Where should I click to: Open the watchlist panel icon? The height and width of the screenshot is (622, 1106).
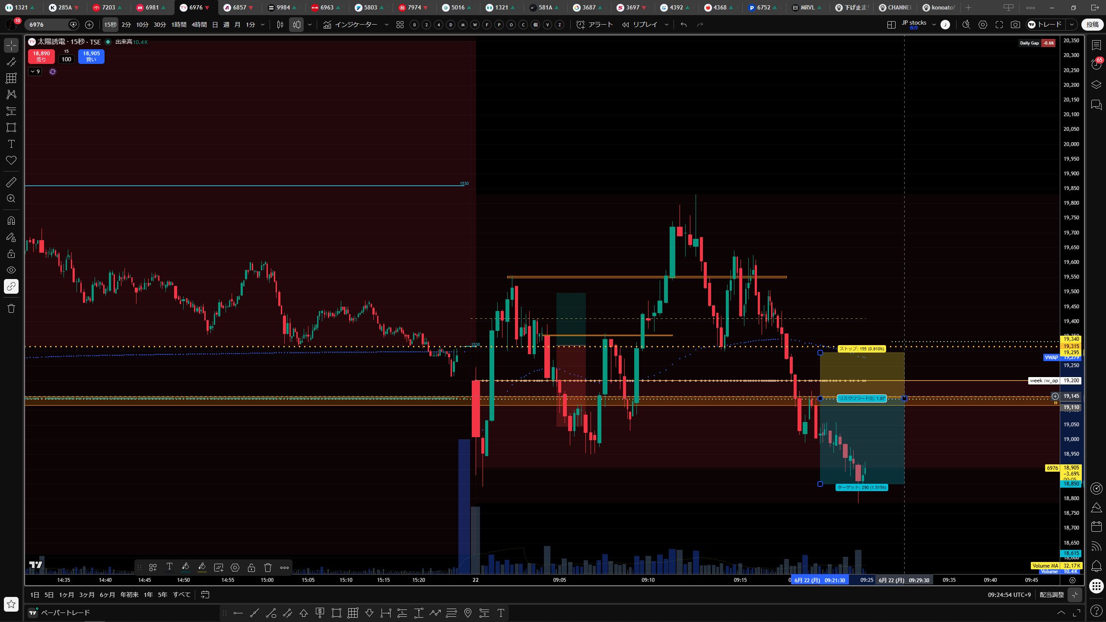click(x=1096, y=45)
